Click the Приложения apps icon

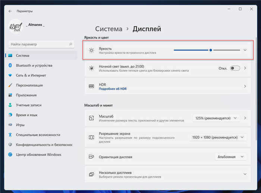[10, 95]
